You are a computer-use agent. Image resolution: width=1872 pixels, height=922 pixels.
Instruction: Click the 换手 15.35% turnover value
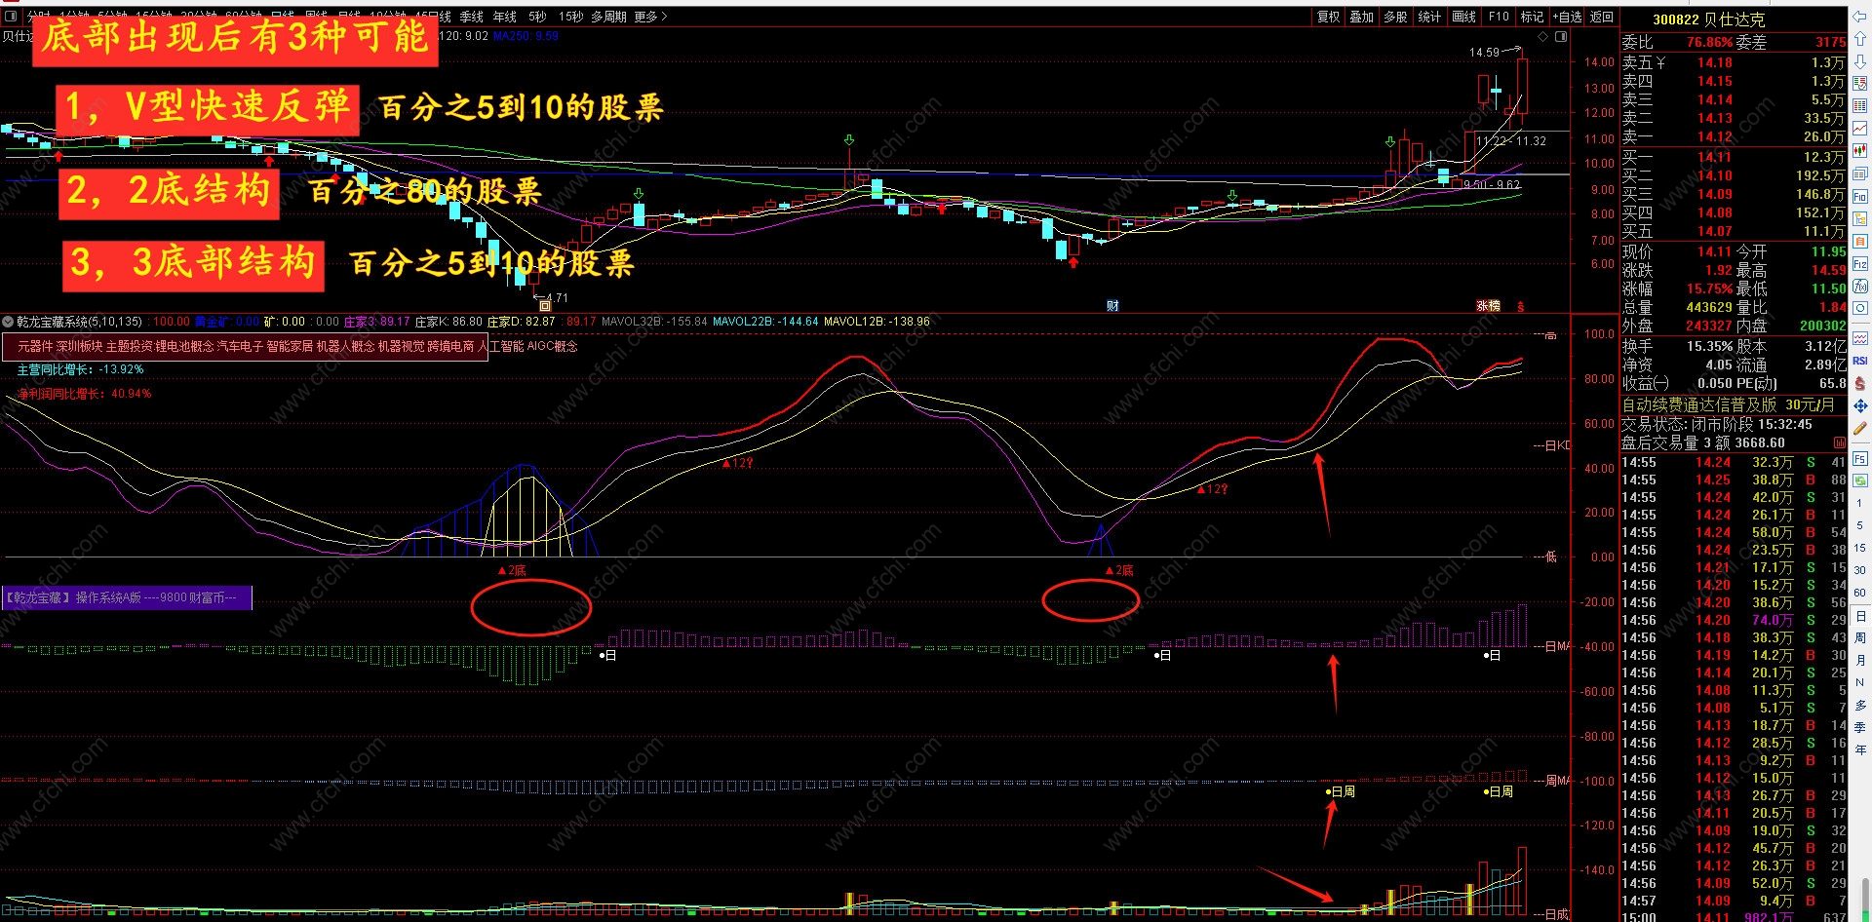(x=1709, y=346)
